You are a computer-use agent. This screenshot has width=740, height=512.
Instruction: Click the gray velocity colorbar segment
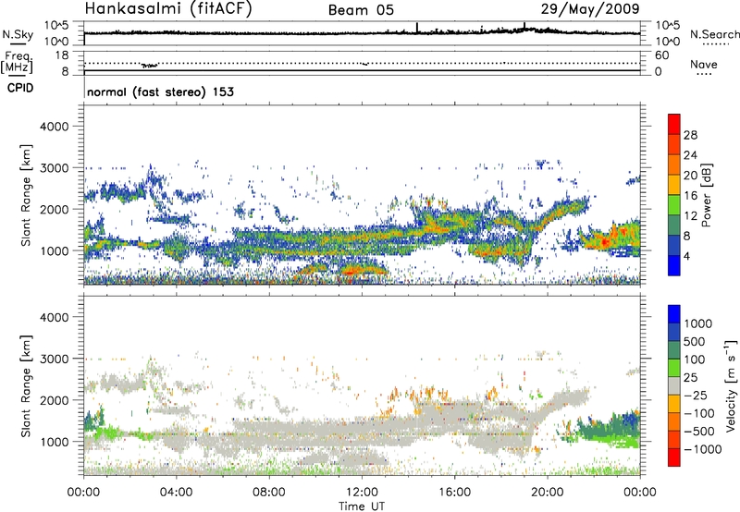[674, 386]
